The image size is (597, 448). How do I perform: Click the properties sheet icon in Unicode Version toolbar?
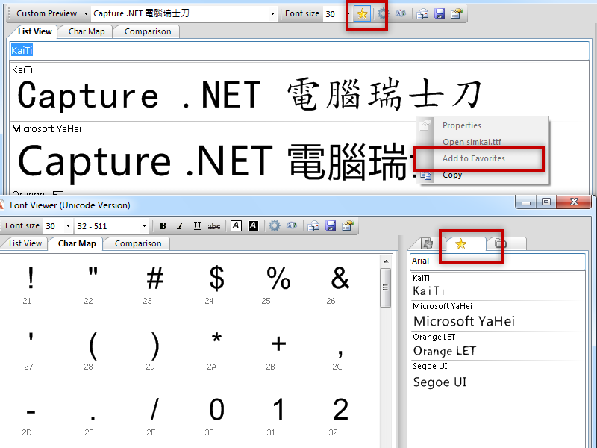[x=348, y=226]
